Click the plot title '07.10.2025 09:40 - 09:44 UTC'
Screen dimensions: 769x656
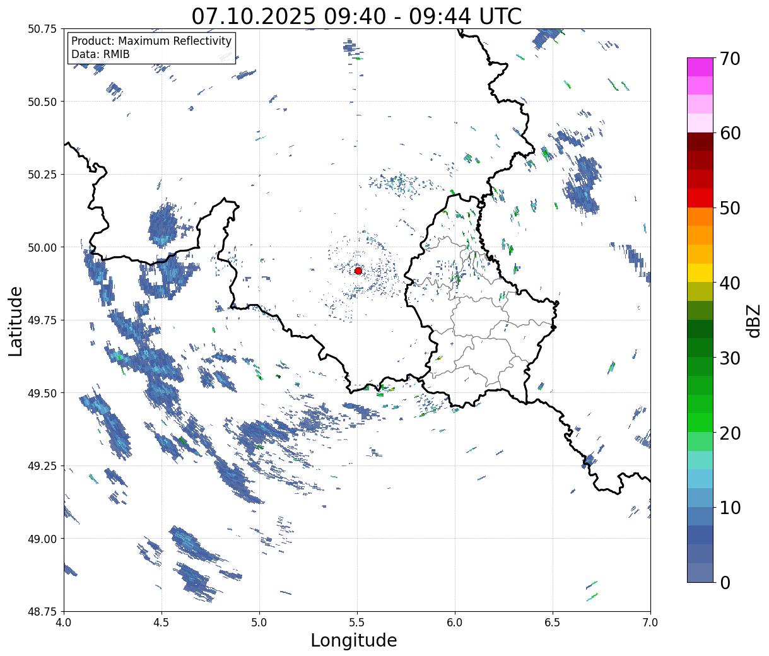pyautogui.click(x=356, y=16)
